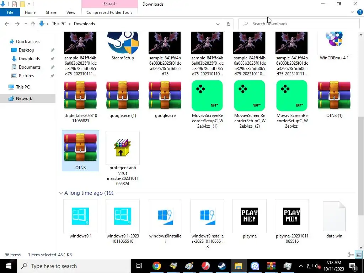Click This PC in the address breadcrumb
The width and height of the screenshot is (364, 273).
pos(59,24)
